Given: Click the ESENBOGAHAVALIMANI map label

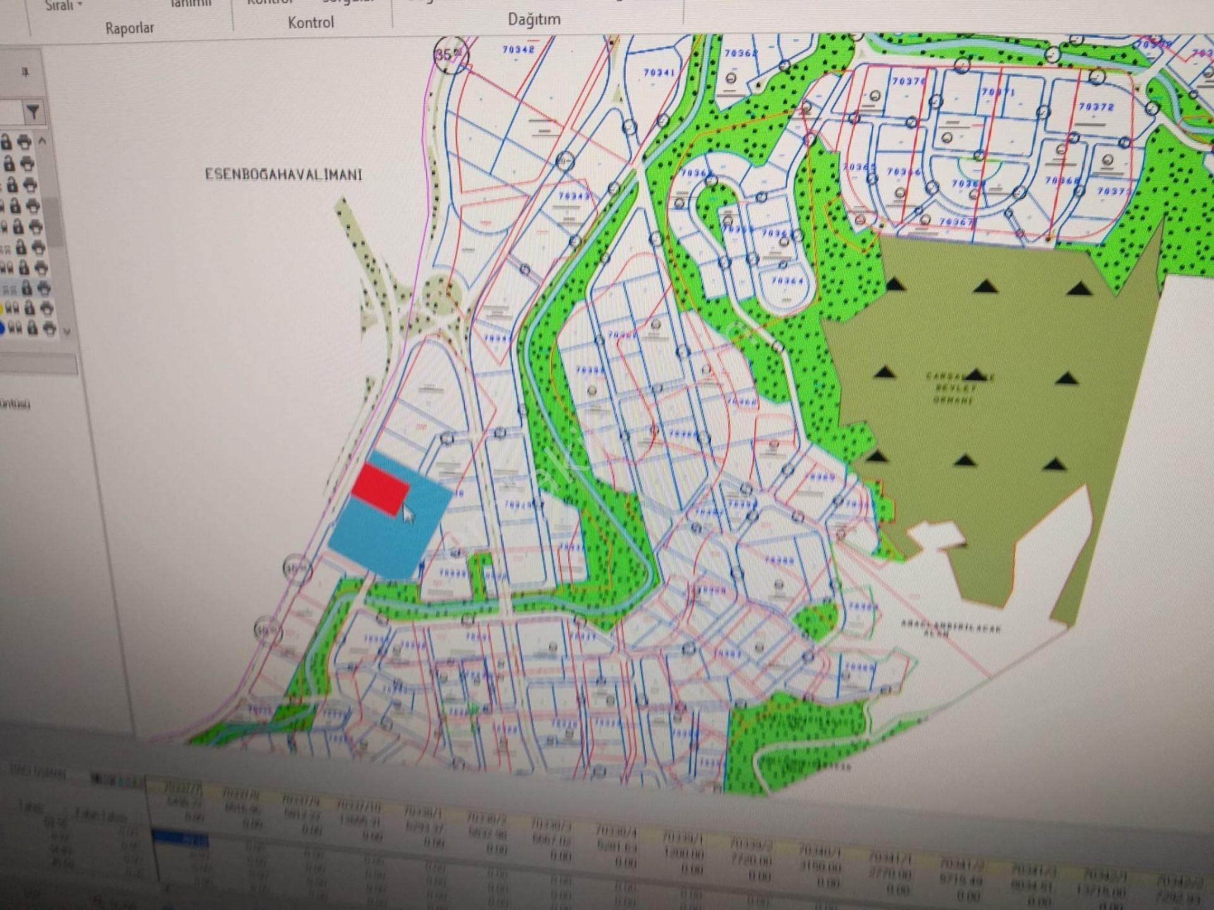Looking at the screenshot, I should pos(283,174).
